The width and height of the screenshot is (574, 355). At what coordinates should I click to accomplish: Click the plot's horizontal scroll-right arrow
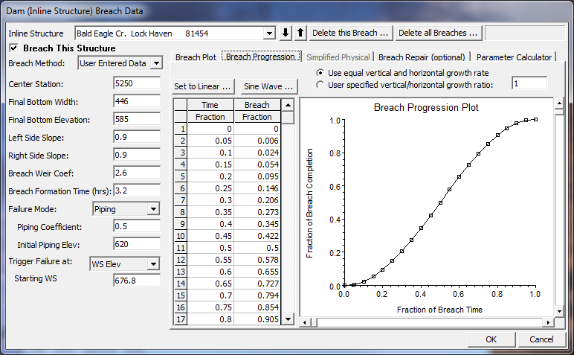pyautogui.click(x=548, y=322)
